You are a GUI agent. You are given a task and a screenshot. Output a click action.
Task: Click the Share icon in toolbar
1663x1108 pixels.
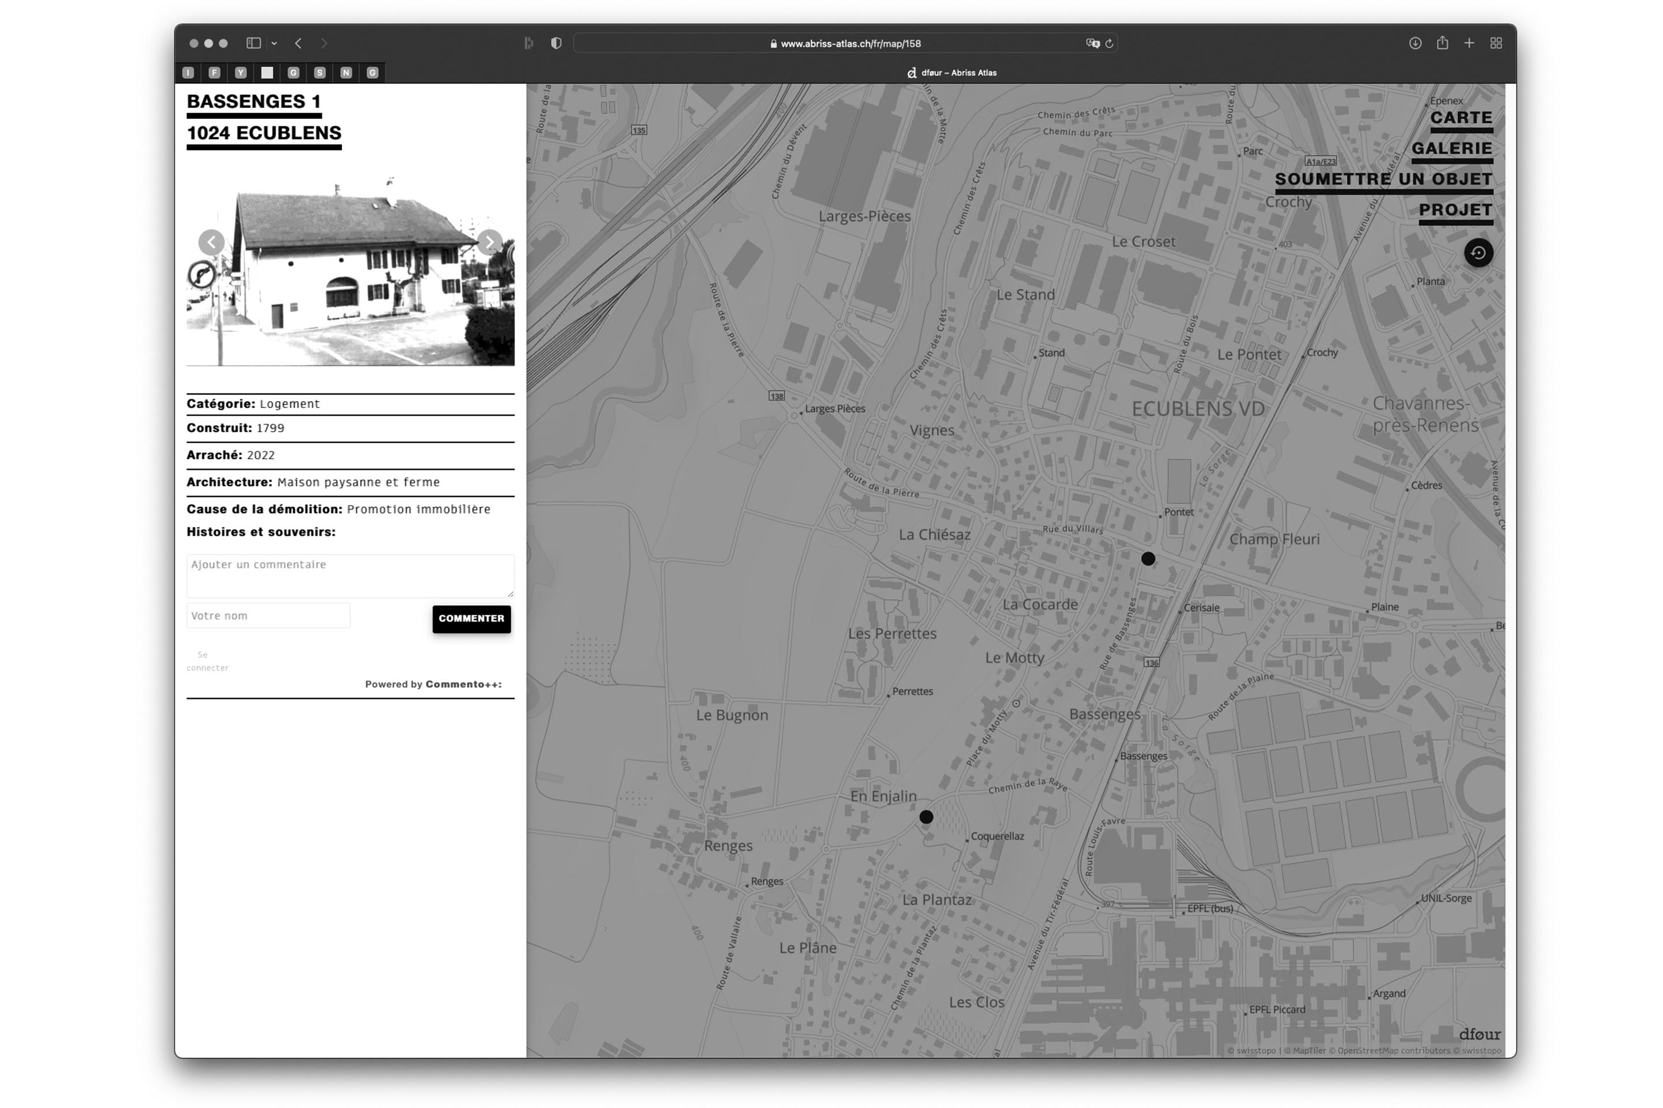point(1442,43)
